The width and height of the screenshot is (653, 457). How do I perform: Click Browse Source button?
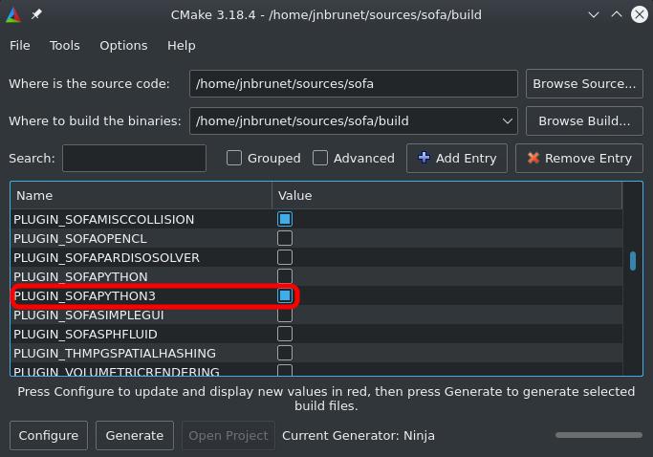(584, 84)
